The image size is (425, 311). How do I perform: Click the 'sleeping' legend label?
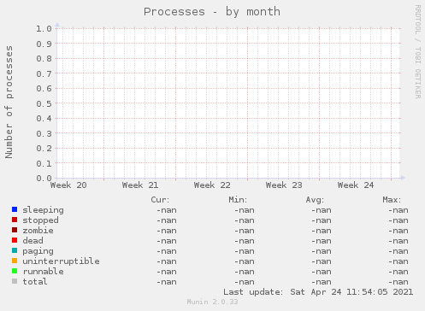point(43,210)
